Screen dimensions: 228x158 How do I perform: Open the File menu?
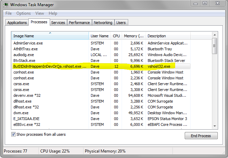[x=9, y=13]
